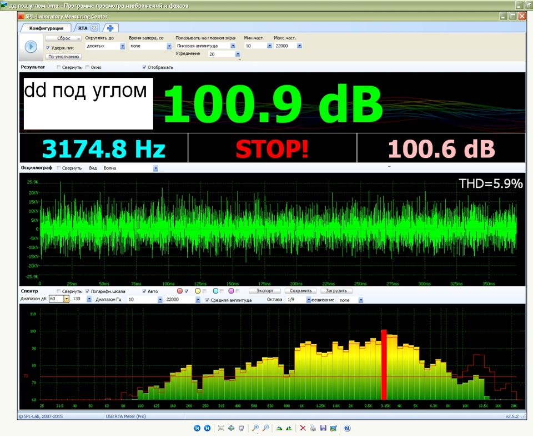Check Свернуть in the Результат section
Screen dimensions: 533x437
(x=58, y=67)
